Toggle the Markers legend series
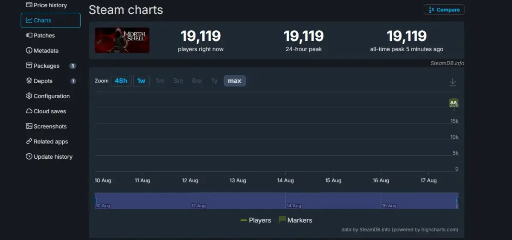The image size is (512, 240). [x=295, y=220]
